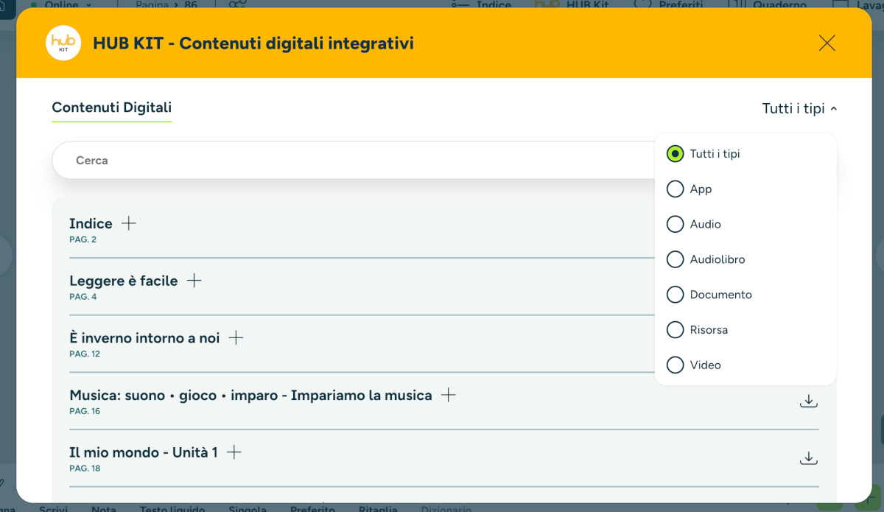Screen dimensions: 884x512
Task: Select the Documento radio button
Action: point(675,295)
